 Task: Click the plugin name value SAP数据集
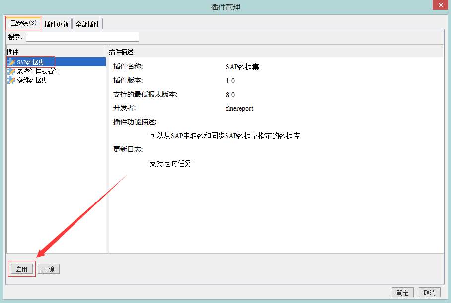[x=242, y=67]
